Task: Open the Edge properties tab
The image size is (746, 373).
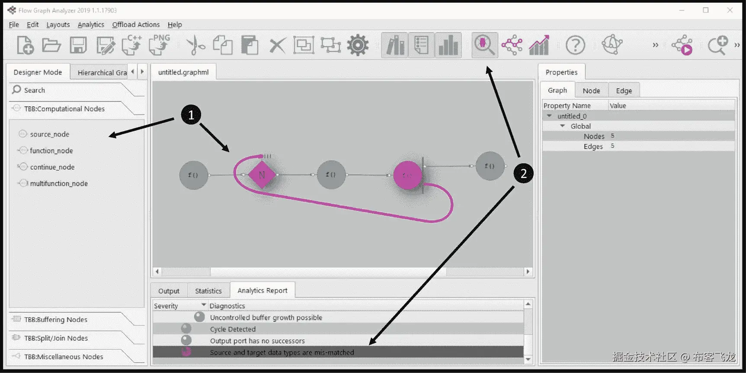Action: 624,91
